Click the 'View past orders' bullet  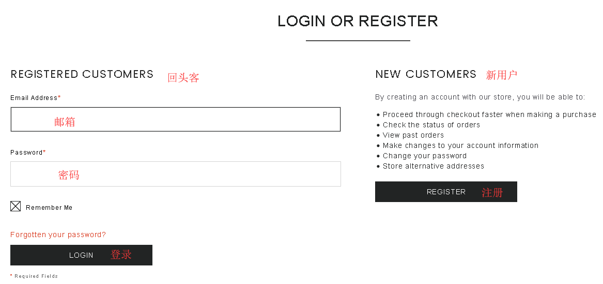pos(413,135)
